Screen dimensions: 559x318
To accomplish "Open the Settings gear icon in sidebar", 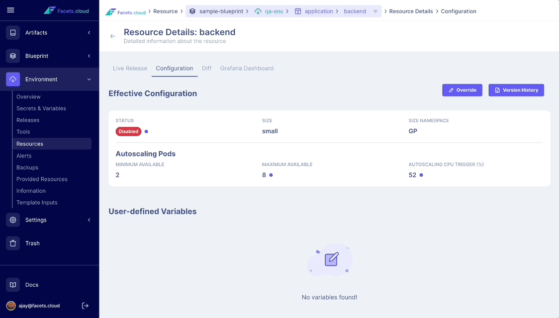I will pos(12,220).
